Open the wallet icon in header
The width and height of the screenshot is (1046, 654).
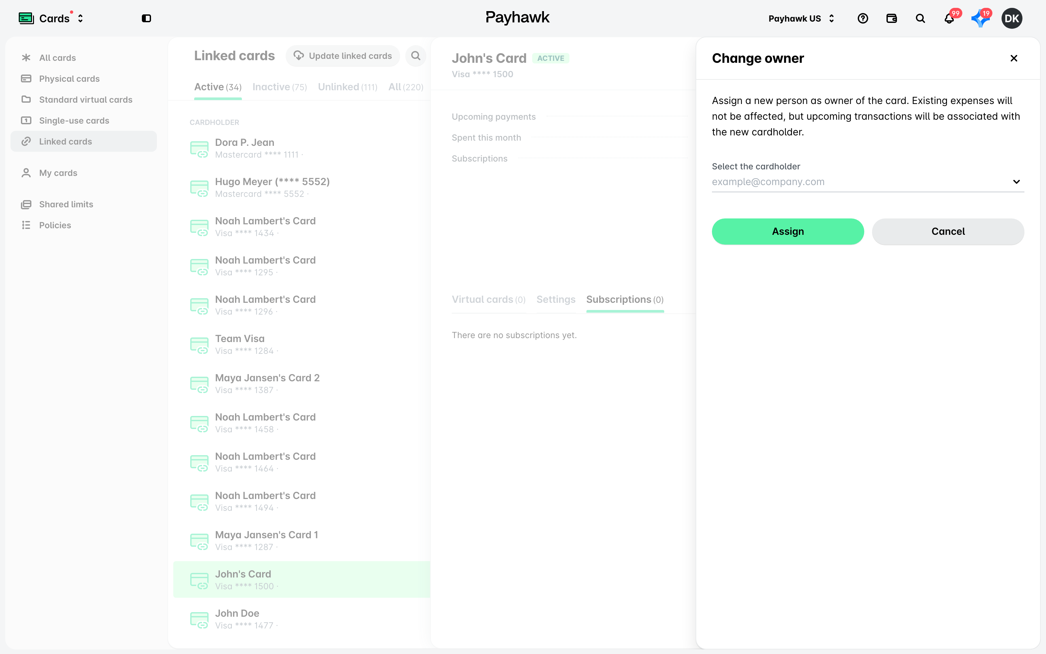pyautogui.click(x=892, y=18)
